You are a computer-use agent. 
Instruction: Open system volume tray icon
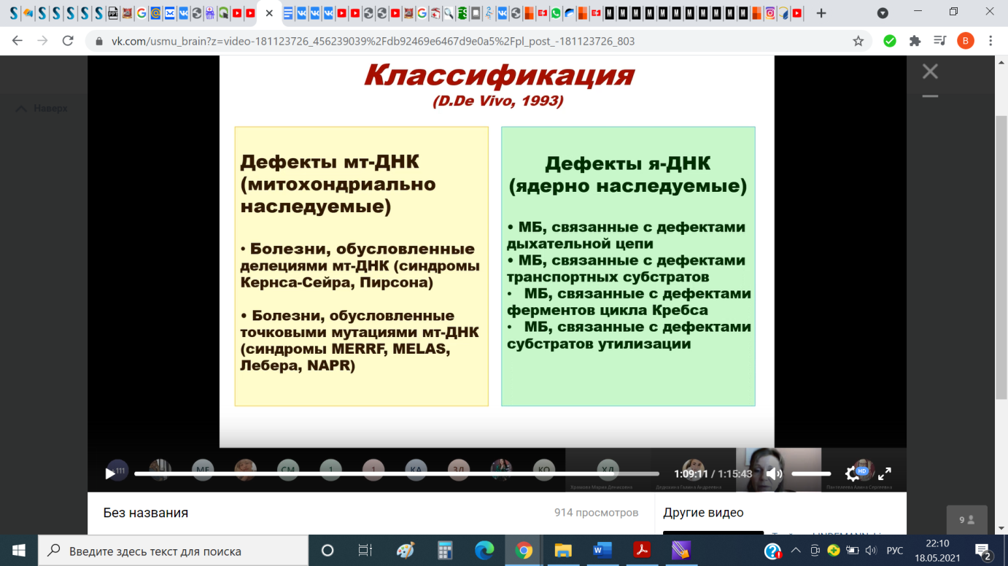click(870, 551)
